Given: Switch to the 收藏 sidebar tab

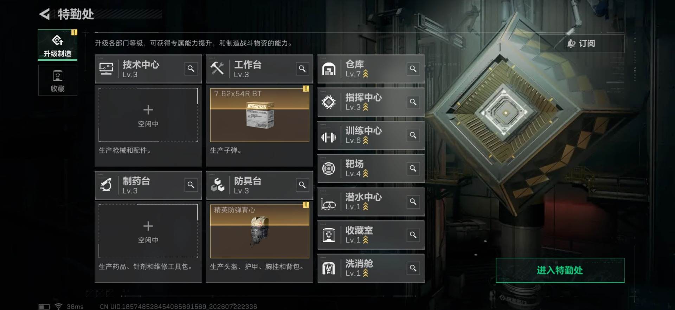Looking at the screenshot, I should (58, 80).
